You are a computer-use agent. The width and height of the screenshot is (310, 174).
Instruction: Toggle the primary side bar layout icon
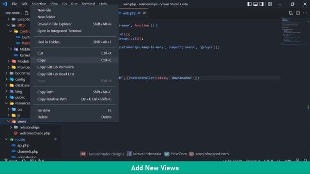(x=249, y=4)
